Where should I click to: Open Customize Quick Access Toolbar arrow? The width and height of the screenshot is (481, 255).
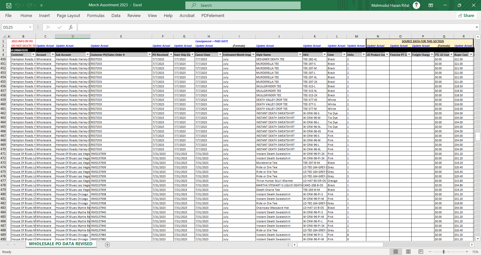41,5
